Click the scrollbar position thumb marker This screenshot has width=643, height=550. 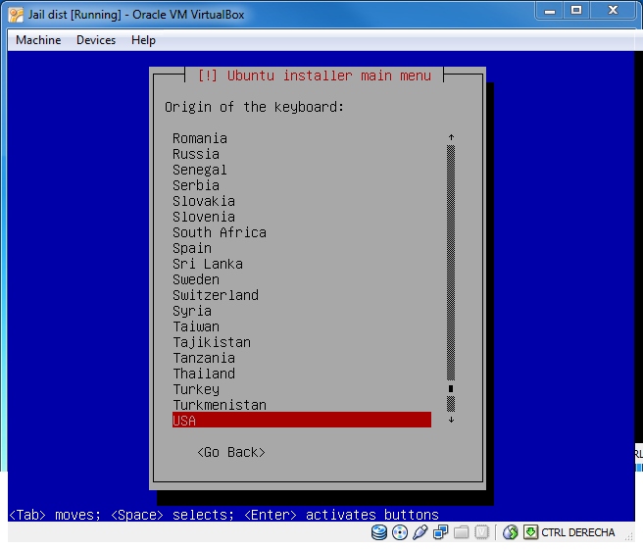pyautogui.click(x=451, y=388)
